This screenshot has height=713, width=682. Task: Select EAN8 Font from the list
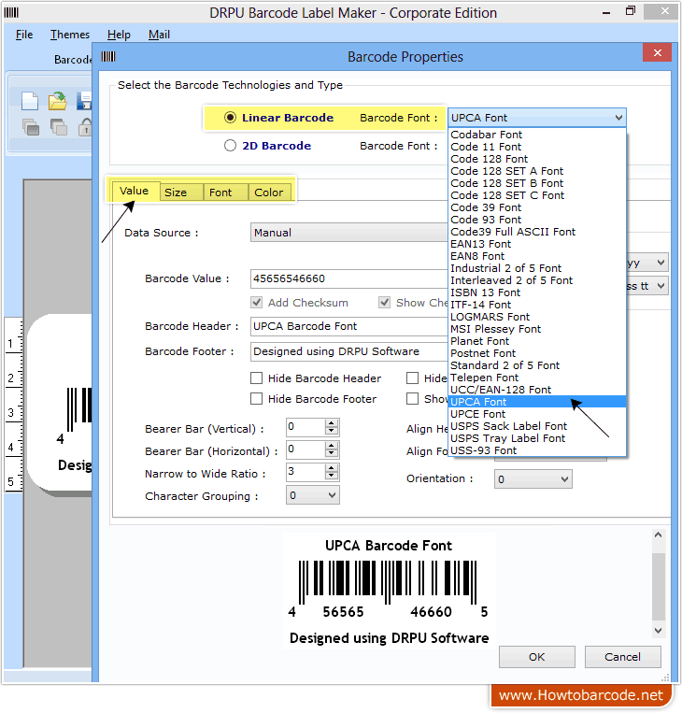537,256
